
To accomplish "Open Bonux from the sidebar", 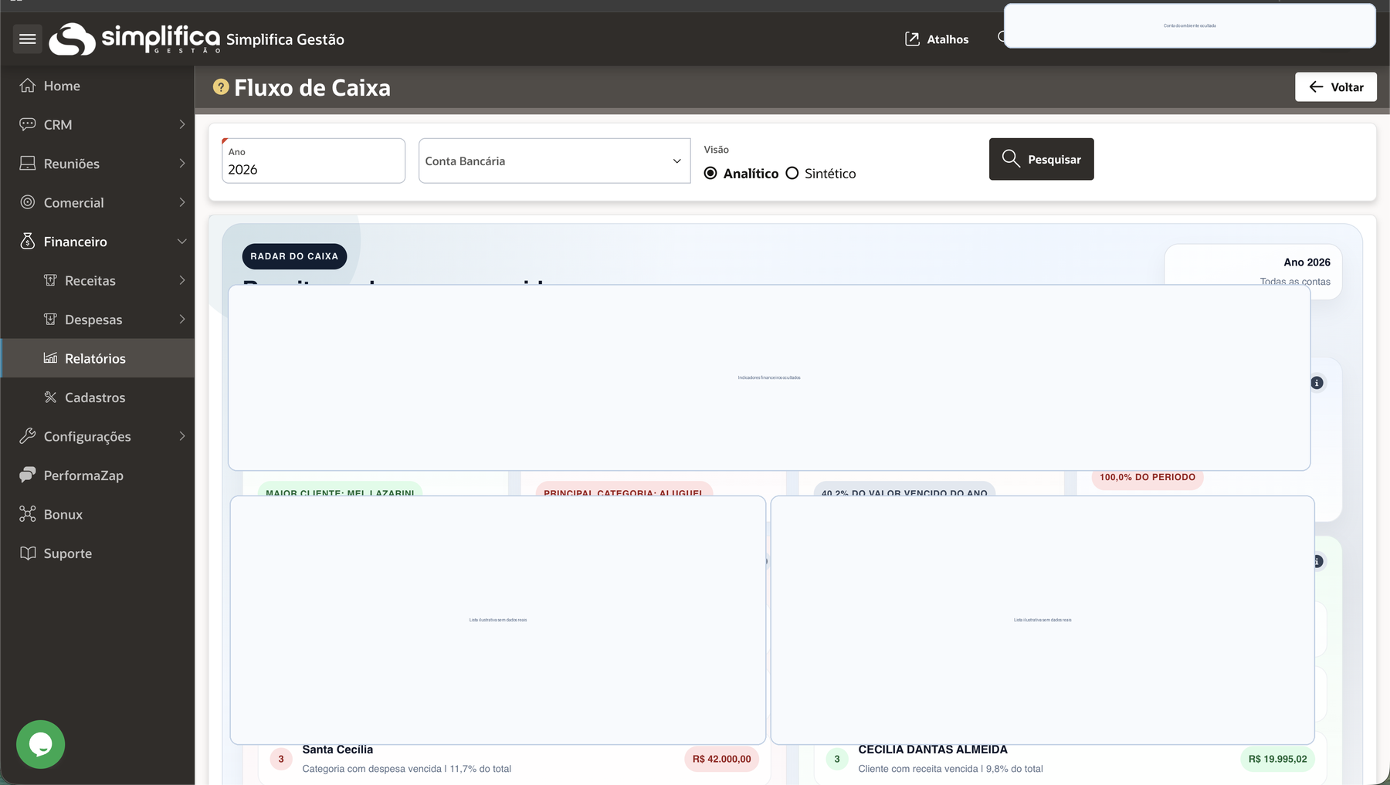I will [x=63, y=514].
